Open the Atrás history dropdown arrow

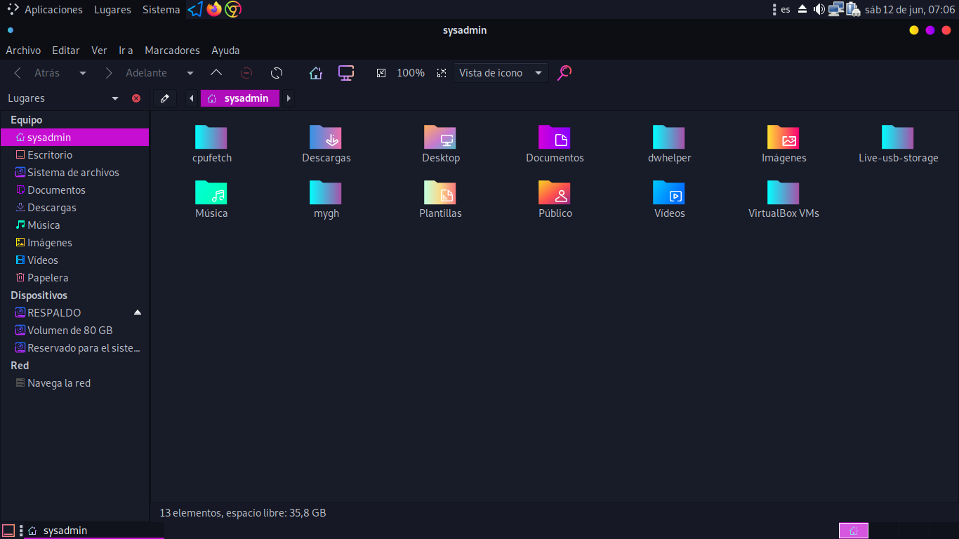83,73
